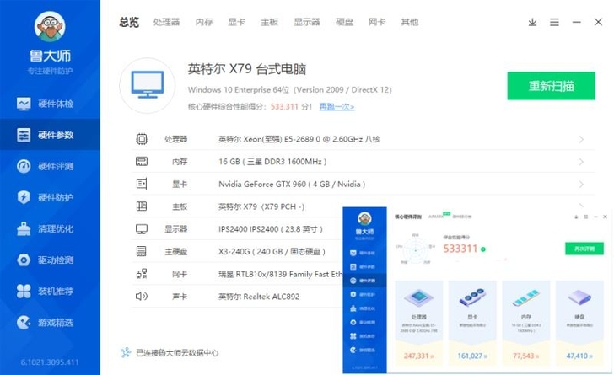Click the 英特尔 X79 (X79 PCH -) text
The width and height of the screenshot is (614, 375).
[261, 206]
